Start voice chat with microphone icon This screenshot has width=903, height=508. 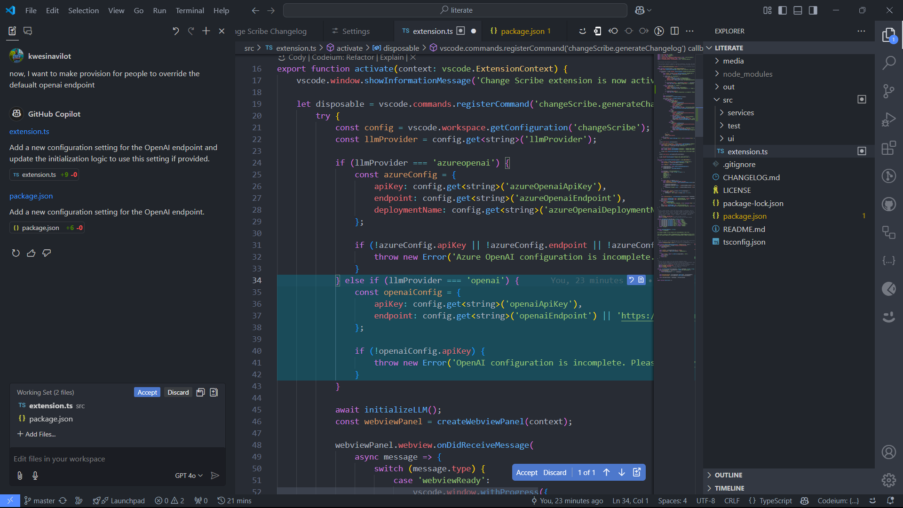click(x=35, y=476)
